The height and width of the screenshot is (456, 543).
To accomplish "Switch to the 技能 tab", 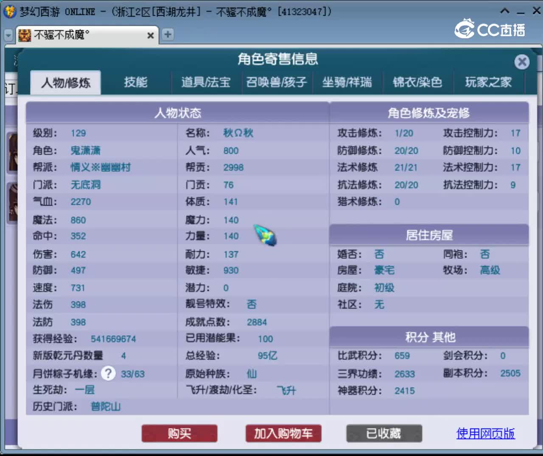I will click(136, 82).
